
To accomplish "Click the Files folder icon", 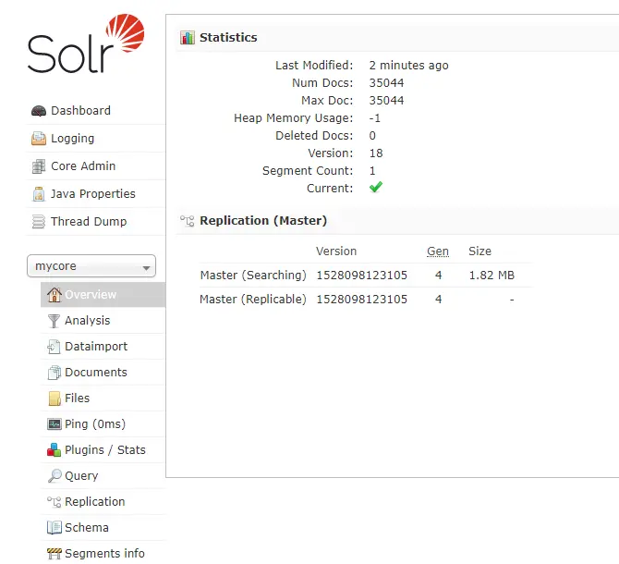I will click(55, 398).
